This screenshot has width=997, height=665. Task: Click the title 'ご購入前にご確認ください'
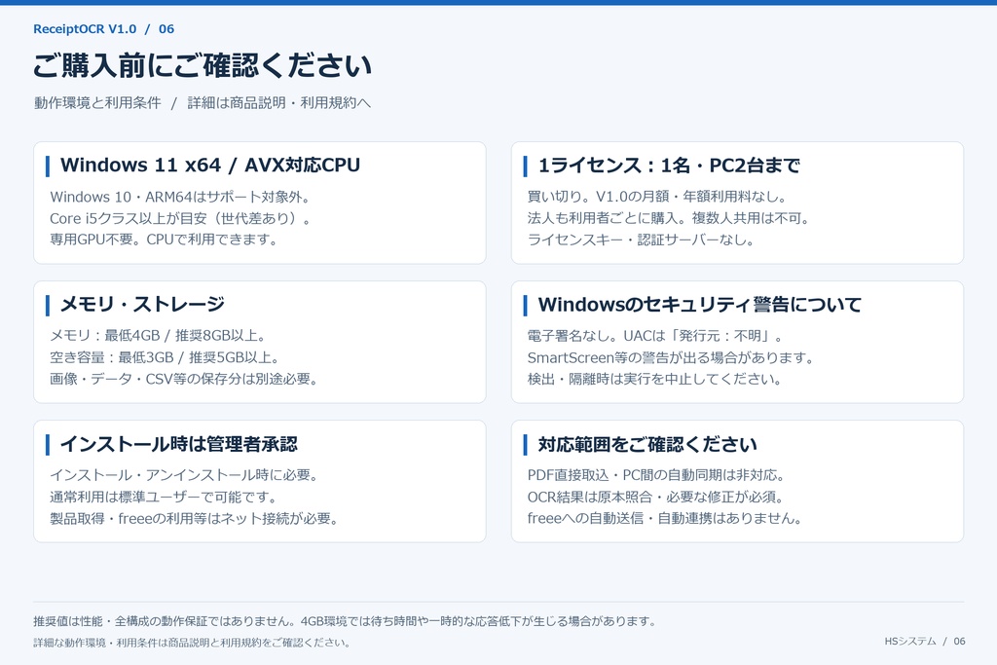click(x=203, y=65)
